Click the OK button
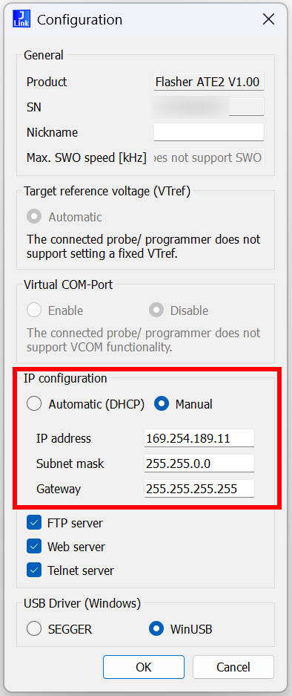292x696 pixels. (x=144, y=667)
